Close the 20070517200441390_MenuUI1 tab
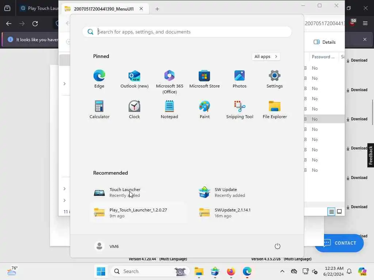The width and height of the screenshot is (374, 280). click(141, 9)
